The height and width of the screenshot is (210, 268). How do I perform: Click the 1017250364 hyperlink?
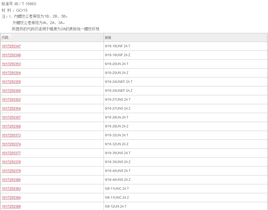[11, 109]
